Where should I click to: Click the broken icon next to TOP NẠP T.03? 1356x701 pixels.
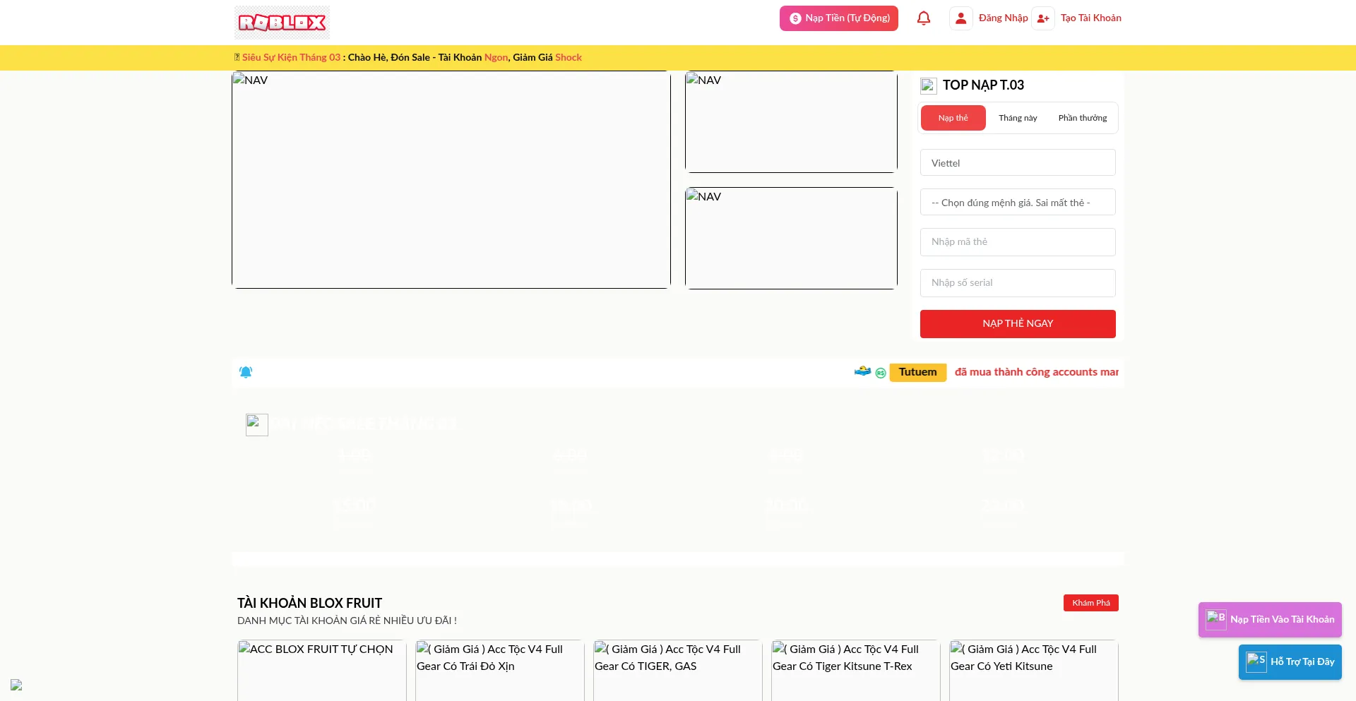[x=928, y=86]
